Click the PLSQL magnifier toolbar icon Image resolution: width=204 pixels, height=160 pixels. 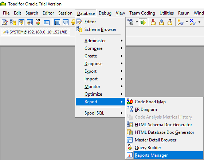[x=130, y=22]
